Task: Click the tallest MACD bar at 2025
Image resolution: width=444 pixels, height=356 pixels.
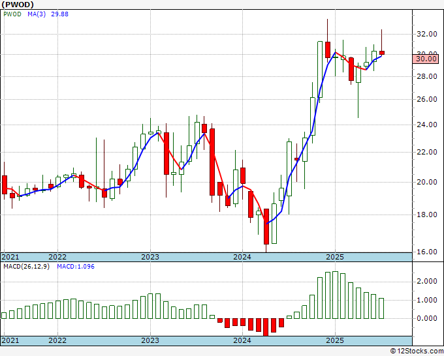Action: point(335,295)
